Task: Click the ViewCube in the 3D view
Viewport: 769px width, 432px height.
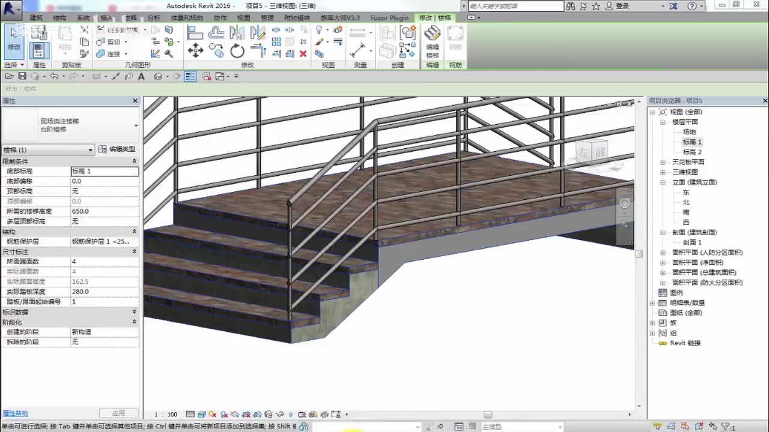Action: [x=592, y=153]
